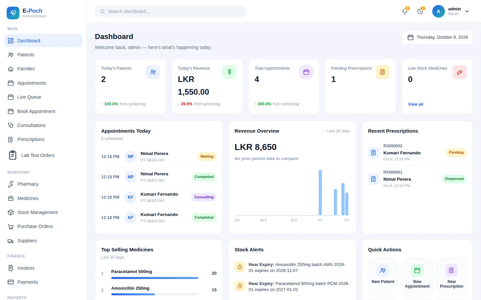Viewport: 481px width, 300px height.
Task: Select Book Appointment in sidebar
Action: tap(43, 111)
